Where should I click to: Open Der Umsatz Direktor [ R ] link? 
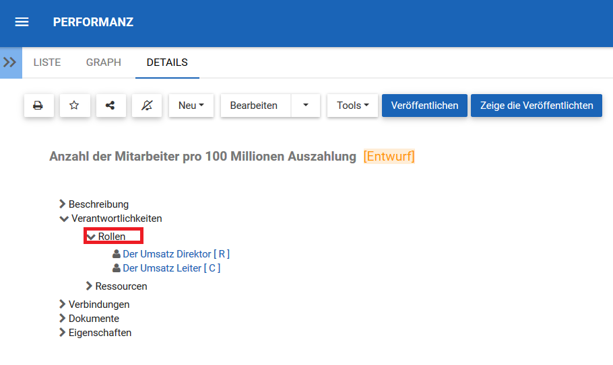coord(176,254)
